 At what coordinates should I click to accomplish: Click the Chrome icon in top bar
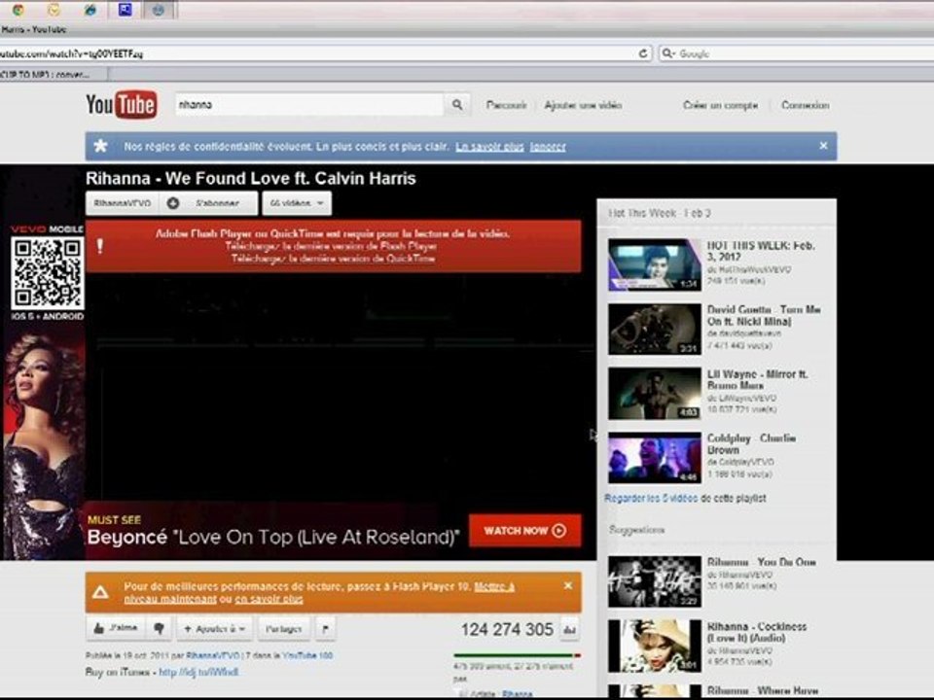[18, 10]
